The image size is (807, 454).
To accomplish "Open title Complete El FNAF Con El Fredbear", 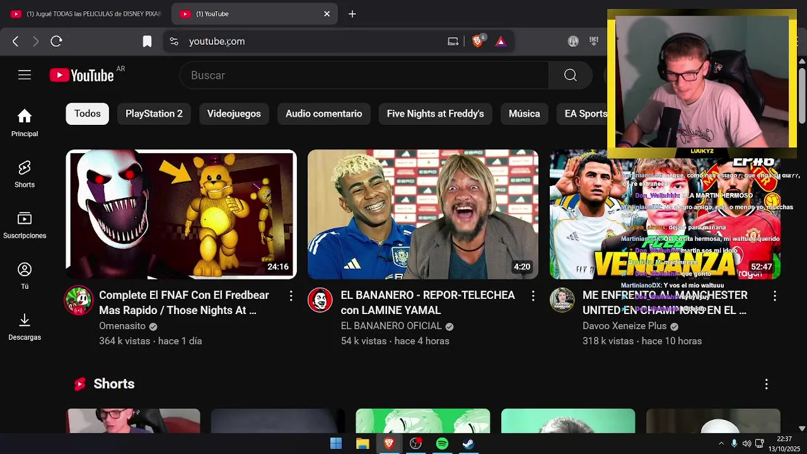I will click(x=184, y=303).
